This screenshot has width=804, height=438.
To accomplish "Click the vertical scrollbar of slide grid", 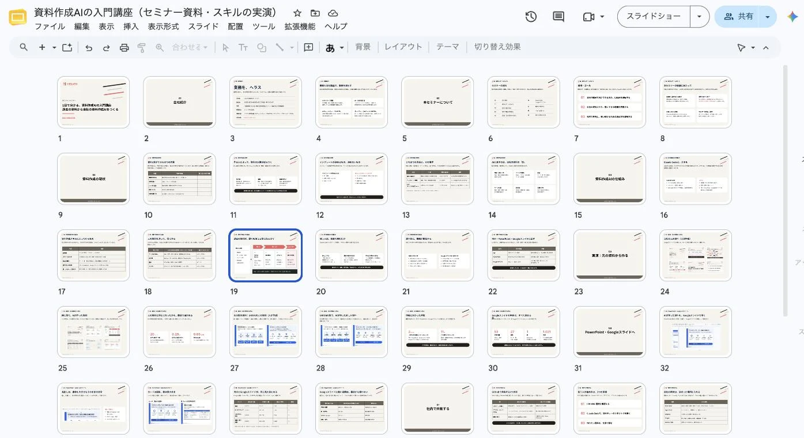I will pos(785,190).
